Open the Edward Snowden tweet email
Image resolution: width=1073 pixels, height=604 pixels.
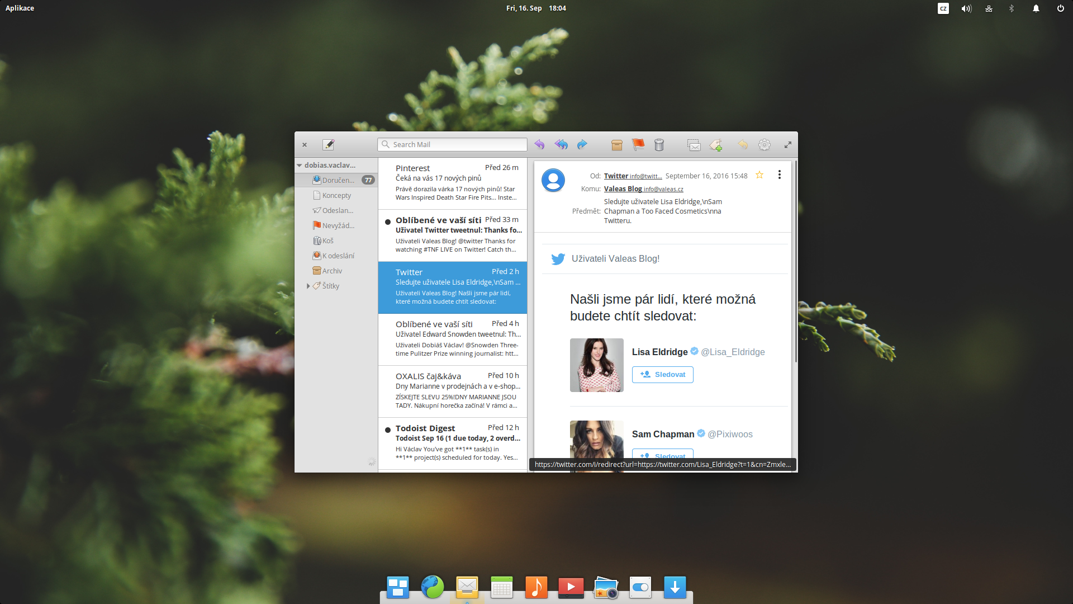pyautogui.click(x=453, y=339)
